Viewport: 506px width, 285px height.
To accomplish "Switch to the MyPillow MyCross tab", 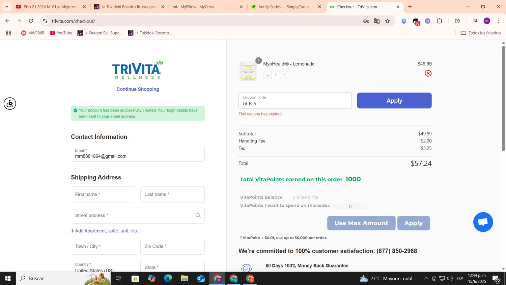I will (x=208, y=7).
